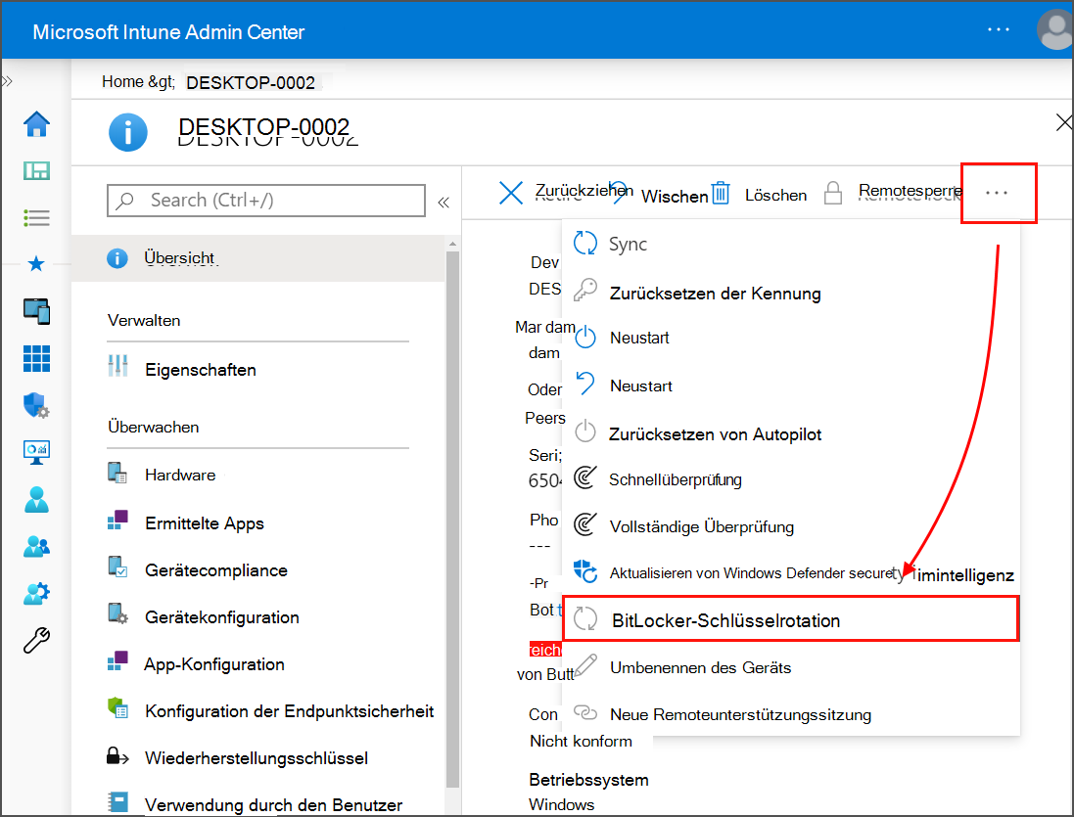Image resolution: width=1074 pixels, height=817 pixels.
Task: Expand the left navigation rail chevrons
Action: click(7, 81)
